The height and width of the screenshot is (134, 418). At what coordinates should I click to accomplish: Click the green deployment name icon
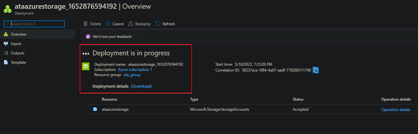[x=85, y=66]
